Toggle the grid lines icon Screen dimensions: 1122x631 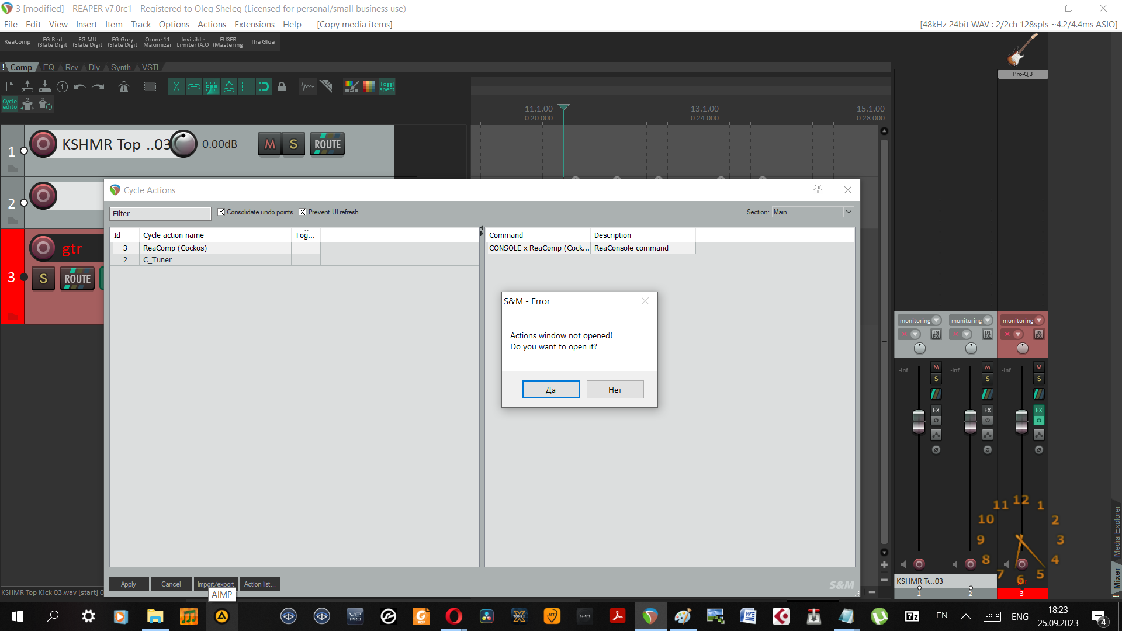point(247,87)
